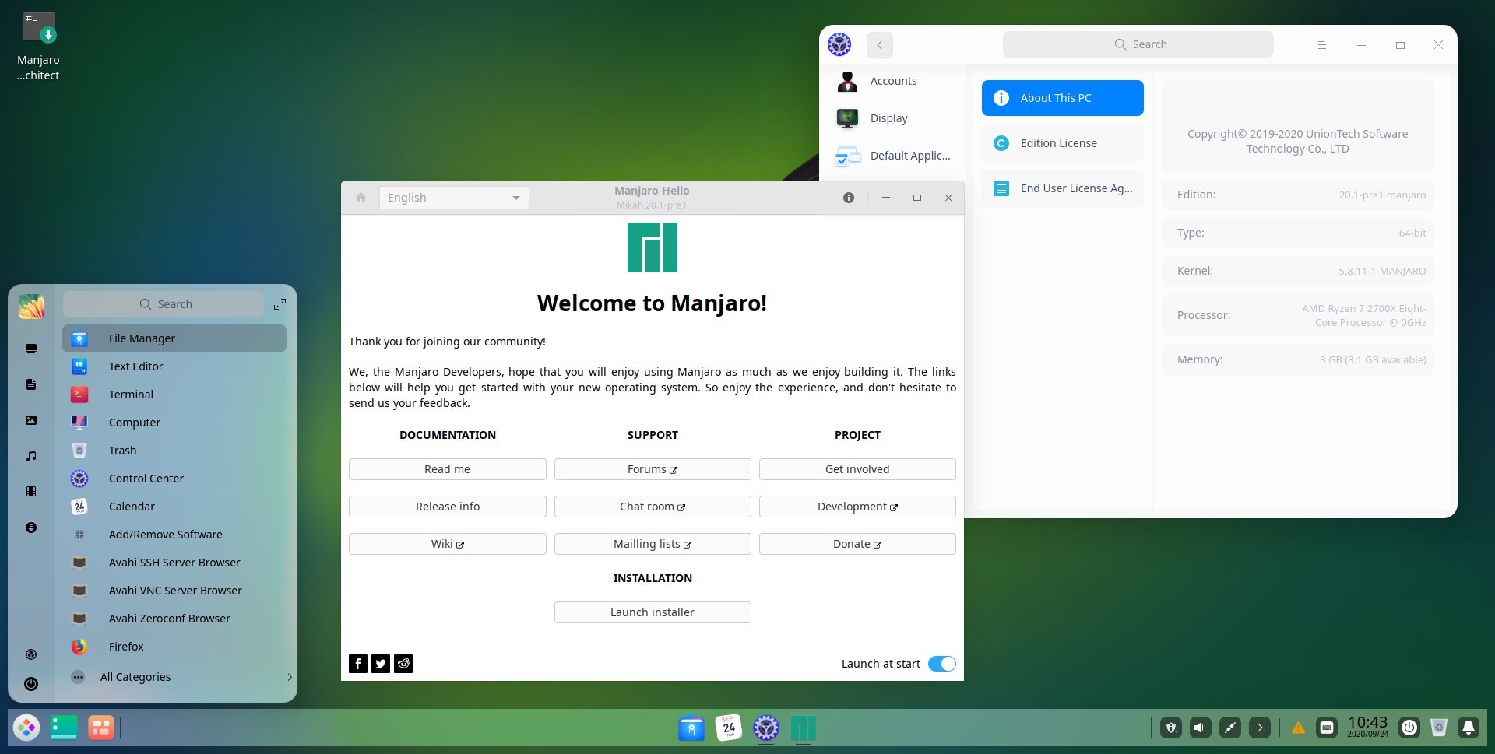Open Add/Remove Software from launcher list
This screenshot has height=754, width=1495.
pyautogui.click(x=174, y=535)
